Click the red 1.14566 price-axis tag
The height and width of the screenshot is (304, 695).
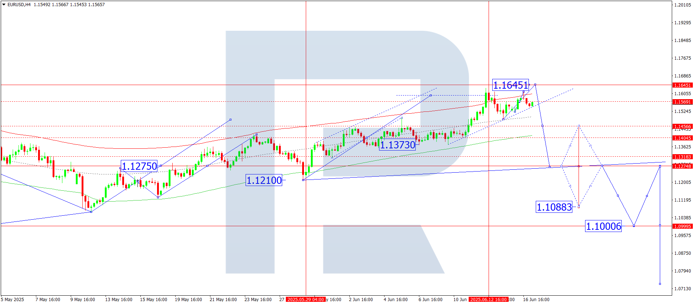point(682,126)
